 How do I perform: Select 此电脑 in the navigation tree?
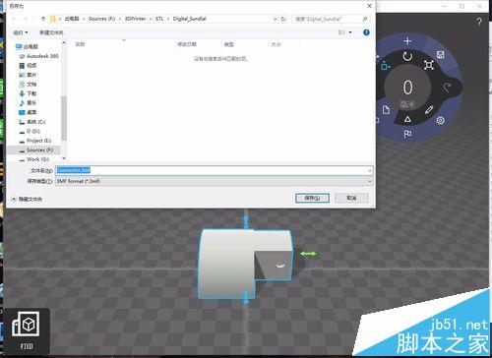pos(27,46)
